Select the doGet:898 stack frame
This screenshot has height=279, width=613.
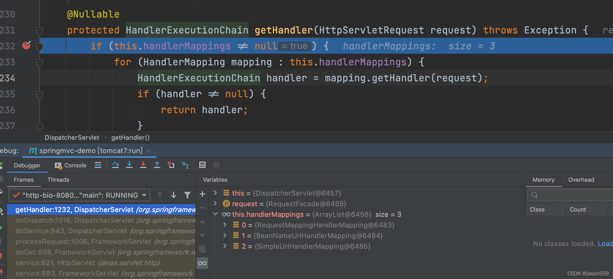coord(101,252)
